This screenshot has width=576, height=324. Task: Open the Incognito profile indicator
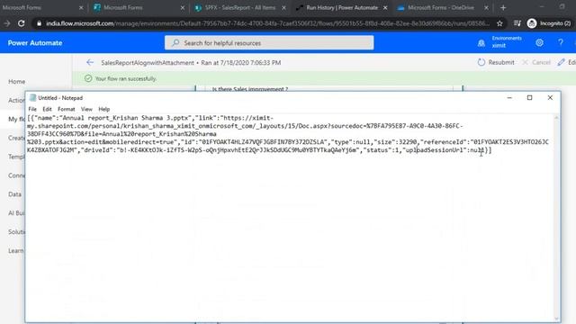coord(549,23)
